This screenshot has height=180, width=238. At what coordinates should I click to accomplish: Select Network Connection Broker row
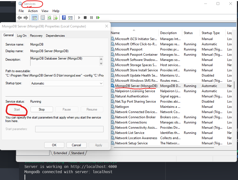(x=171, y=117)
